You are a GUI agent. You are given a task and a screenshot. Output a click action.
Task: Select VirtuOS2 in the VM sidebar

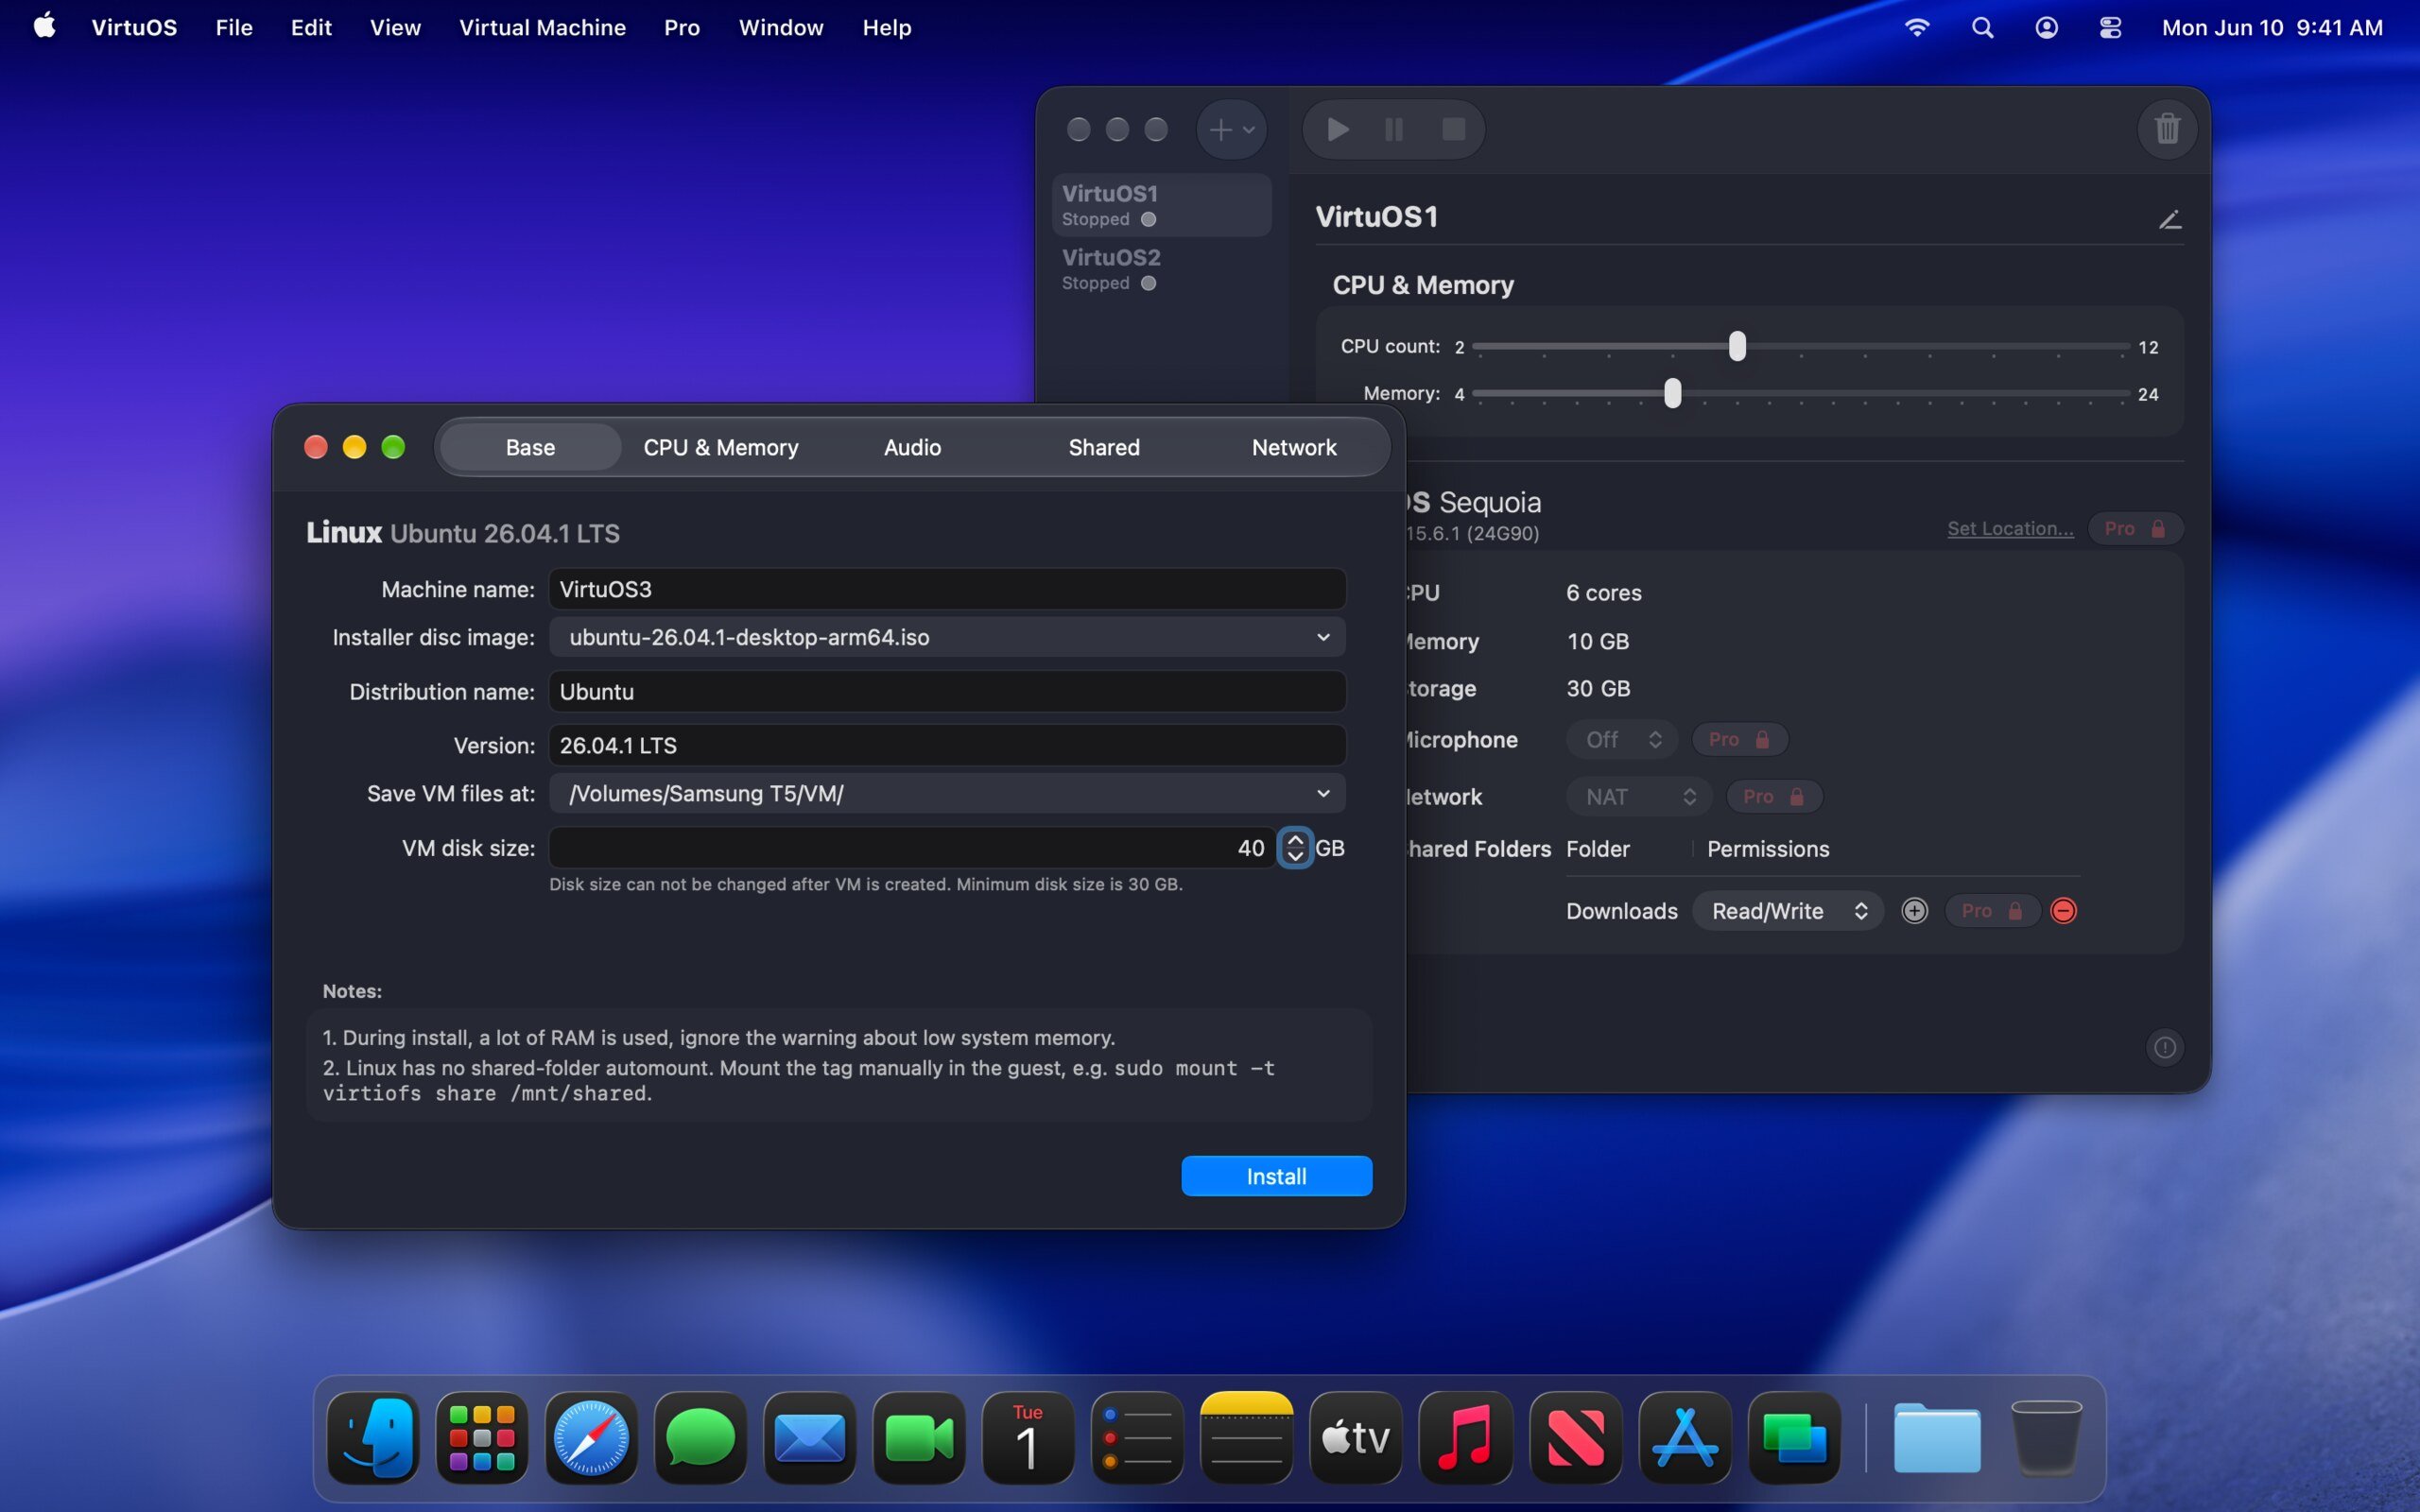[1161, 269]
